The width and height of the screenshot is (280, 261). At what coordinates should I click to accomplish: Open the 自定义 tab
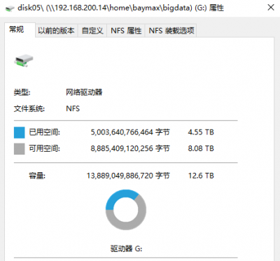coord(92,31)
